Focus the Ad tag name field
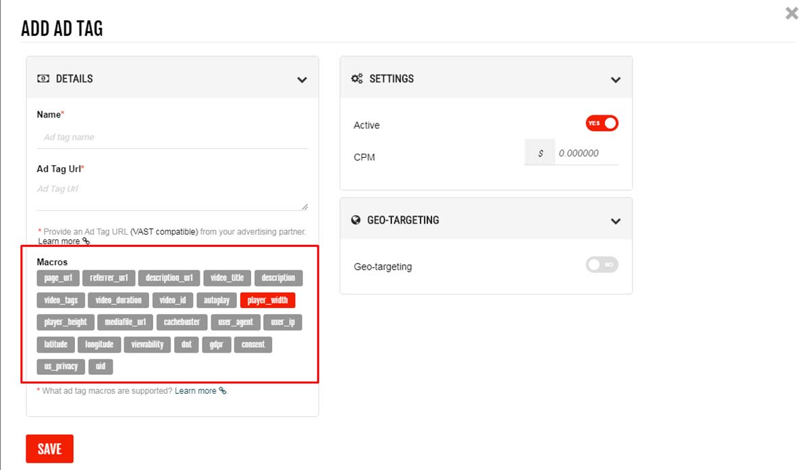 (172, 138)
